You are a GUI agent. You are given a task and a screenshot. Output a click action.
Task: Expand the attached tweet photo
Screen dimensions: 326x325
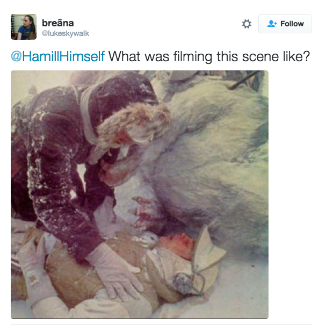(x=140, y=194)
